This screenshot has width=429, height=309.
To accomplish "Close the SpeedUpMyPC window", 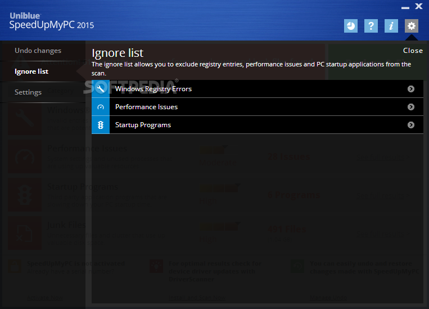I will pos(419,6).
